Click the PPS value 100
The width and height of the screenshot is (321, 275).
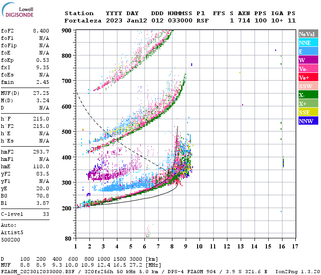(x=260, y=21)
